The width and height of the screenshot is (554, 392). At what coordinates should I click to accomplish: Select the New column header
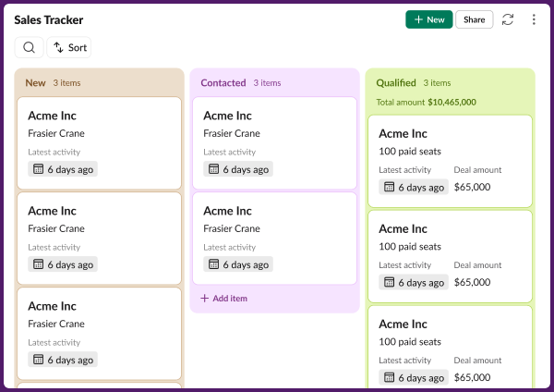(35, 83)
